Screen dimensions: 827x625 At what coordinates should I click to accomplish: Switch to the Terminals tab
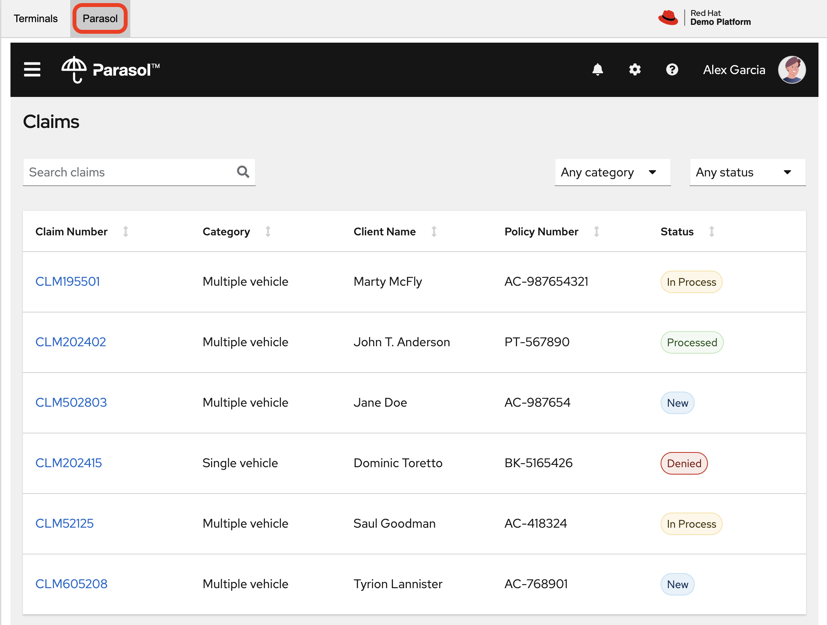click(x=36, y=19)
